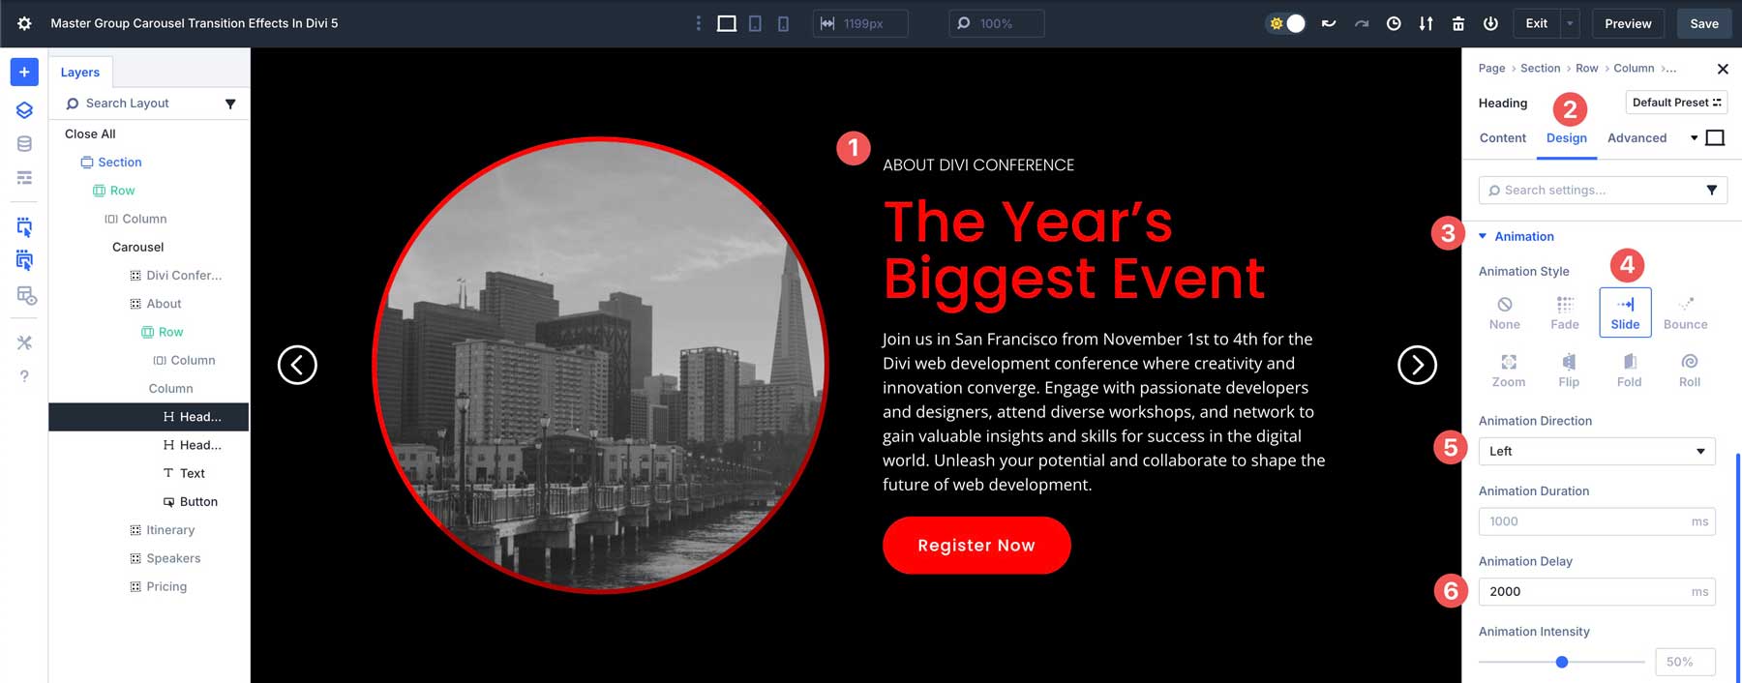
Task: Open editing history clock icon
Action: point(1394,23)
